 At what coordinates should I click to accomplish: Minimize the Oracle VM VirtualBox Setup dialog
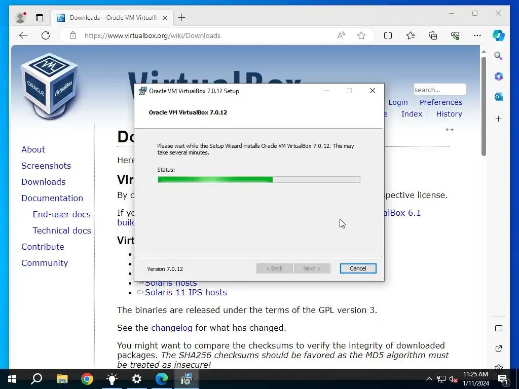pos(326,91)
